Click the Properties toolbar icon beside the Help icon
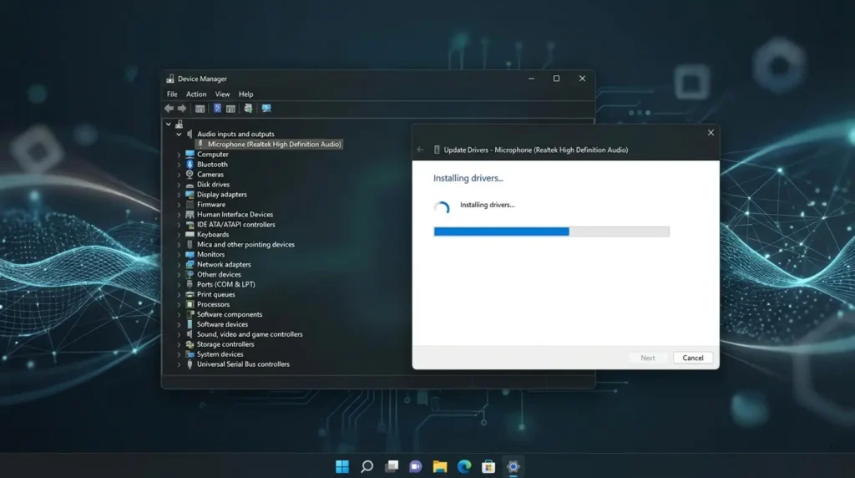Image resolution: width=855 pixels, height=478 pixels. tap(230, 109)
